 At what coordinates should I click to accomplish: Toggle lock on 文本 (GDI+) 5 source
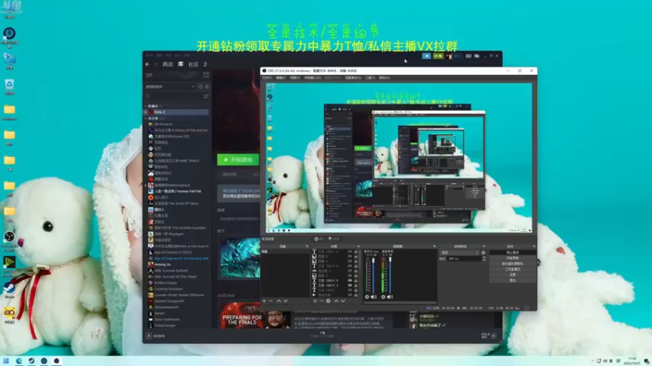pyautogui.click(x=355, y=281)
